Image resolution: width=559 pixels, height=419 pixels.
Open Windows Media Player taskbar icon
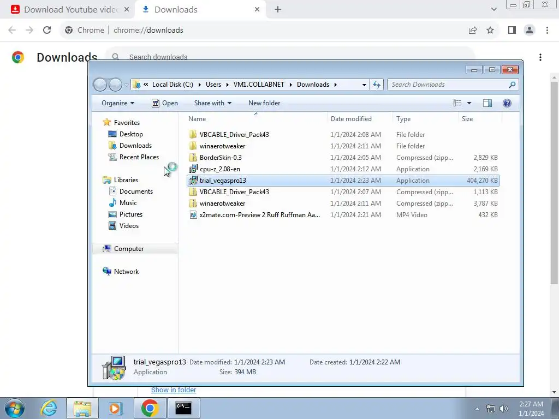pos(115,408)
